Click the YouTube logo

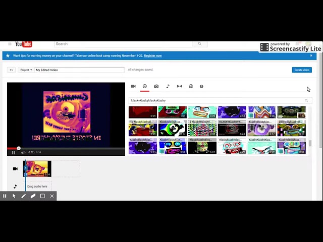(24, 44)
